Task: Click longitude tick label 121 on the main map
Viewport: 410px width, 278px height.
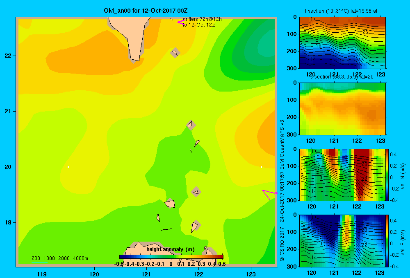Action: pyautogui.click(x=146, y=274)
